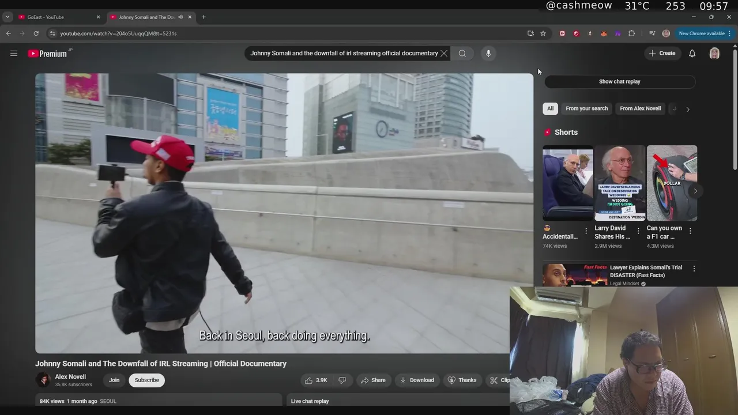Open Chrome profile avatar
The height and width of the screenshot is (415, 738).
[x=666, y=33]
